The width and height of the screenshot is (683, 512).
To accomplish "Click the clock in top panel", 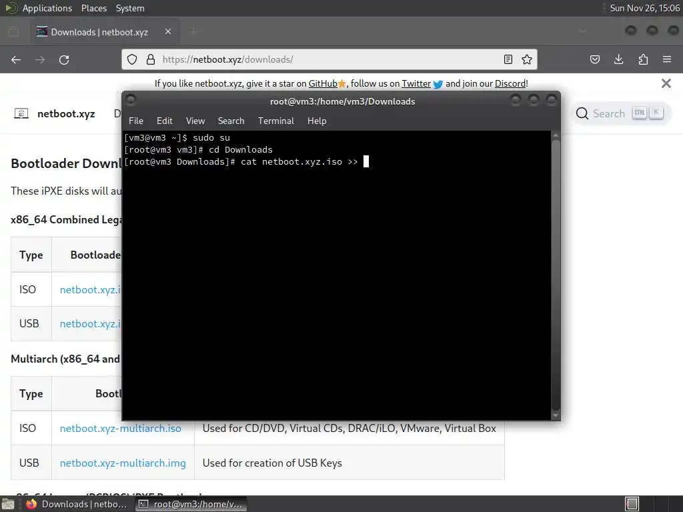I will pyautogui.click(x=644, y=8).
